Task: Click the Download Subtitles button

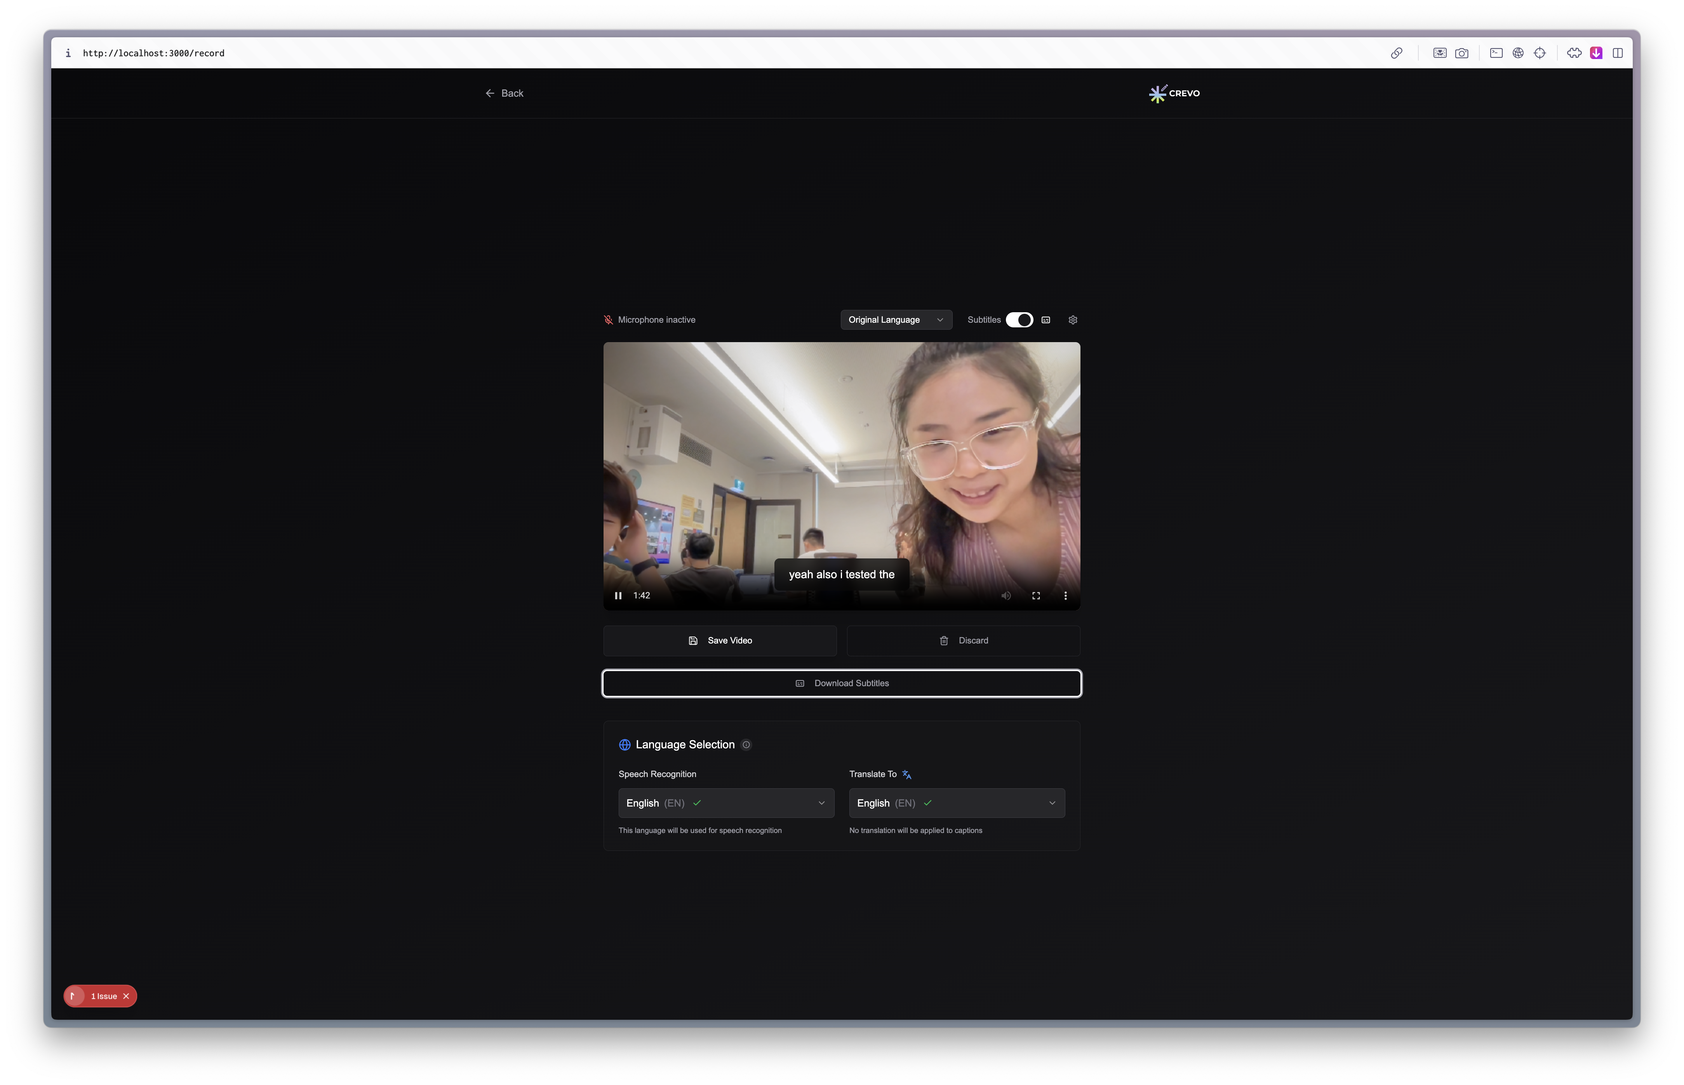Action: coord(841,683)
